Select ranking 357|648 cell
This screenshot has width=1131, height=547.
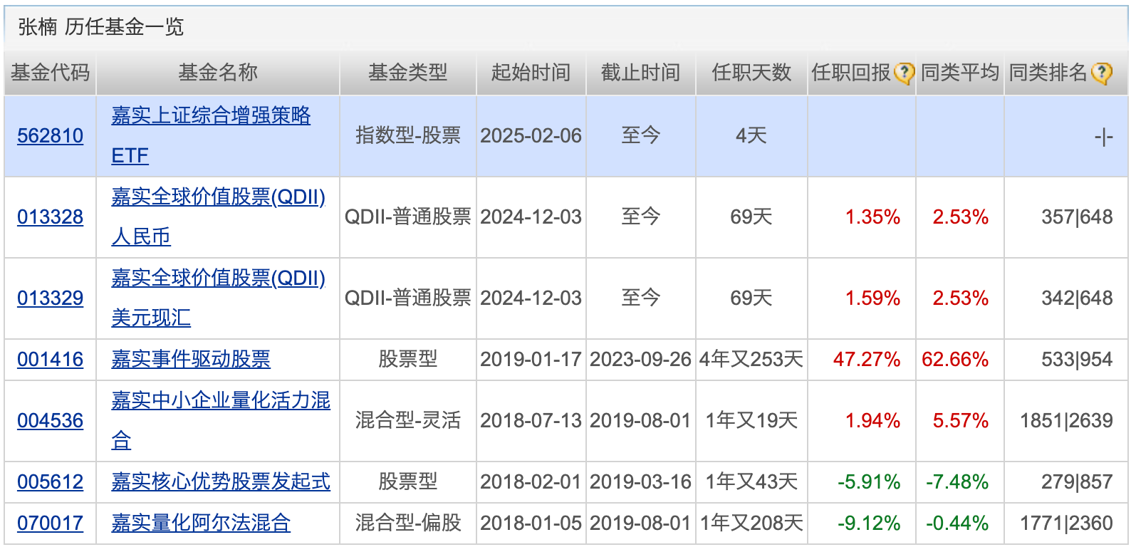click(x=1067, y=217)
